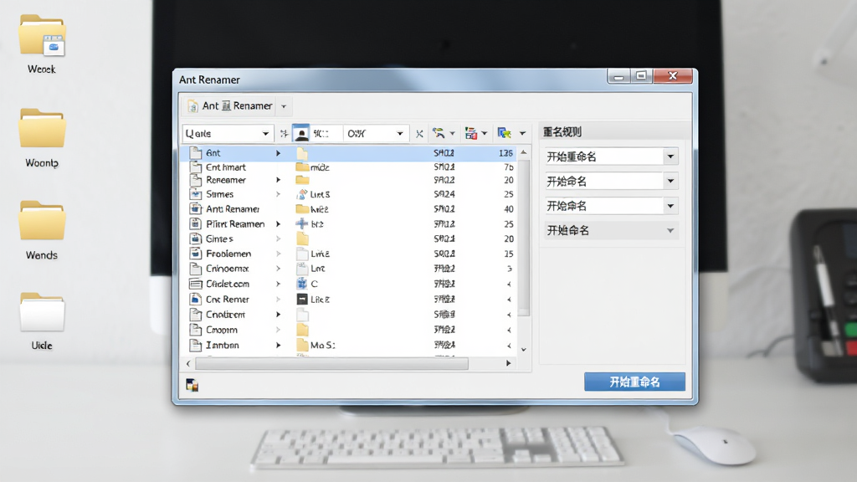Maximize the Ant Renamer window
The width and height of the screenshot is (857, 482).
(642, 76)
